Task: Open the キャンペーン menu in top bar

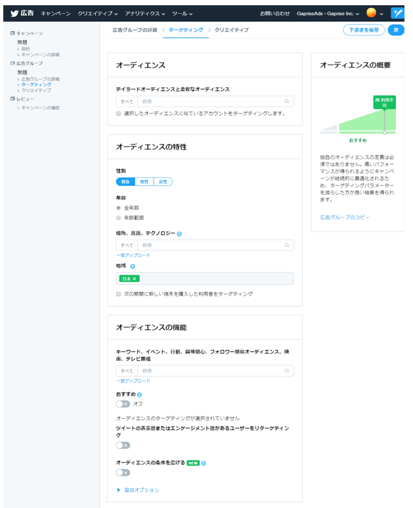Action: [55, 13]
